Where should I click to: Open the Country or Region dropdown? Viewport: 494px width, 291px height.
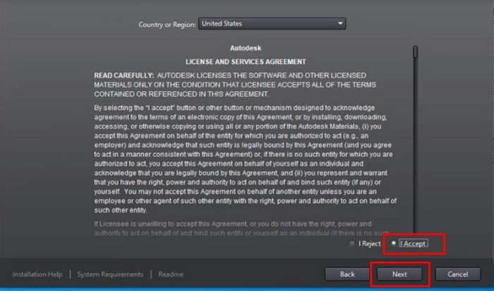[272, 23]
